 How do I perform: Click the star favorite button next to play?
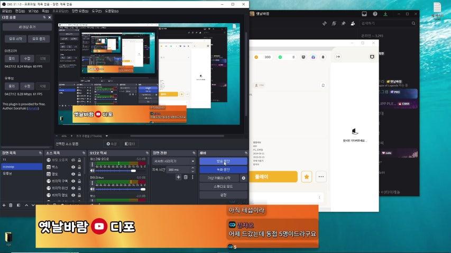pyautogui.click(x=307, y=177)
